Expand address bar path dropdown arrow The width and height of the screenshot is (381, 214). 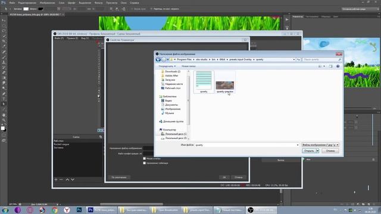coord(293,59)
